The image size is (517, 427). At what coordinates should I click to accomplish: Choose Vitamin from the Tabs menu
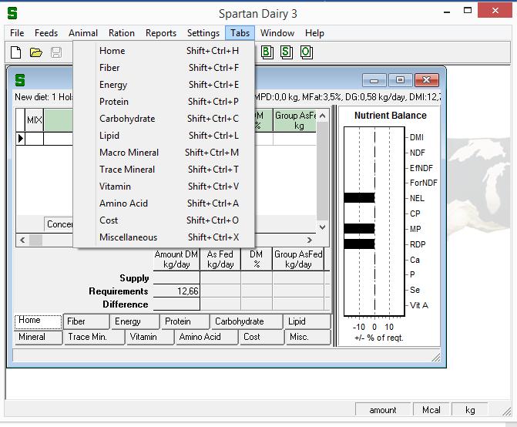coord(164,187)
